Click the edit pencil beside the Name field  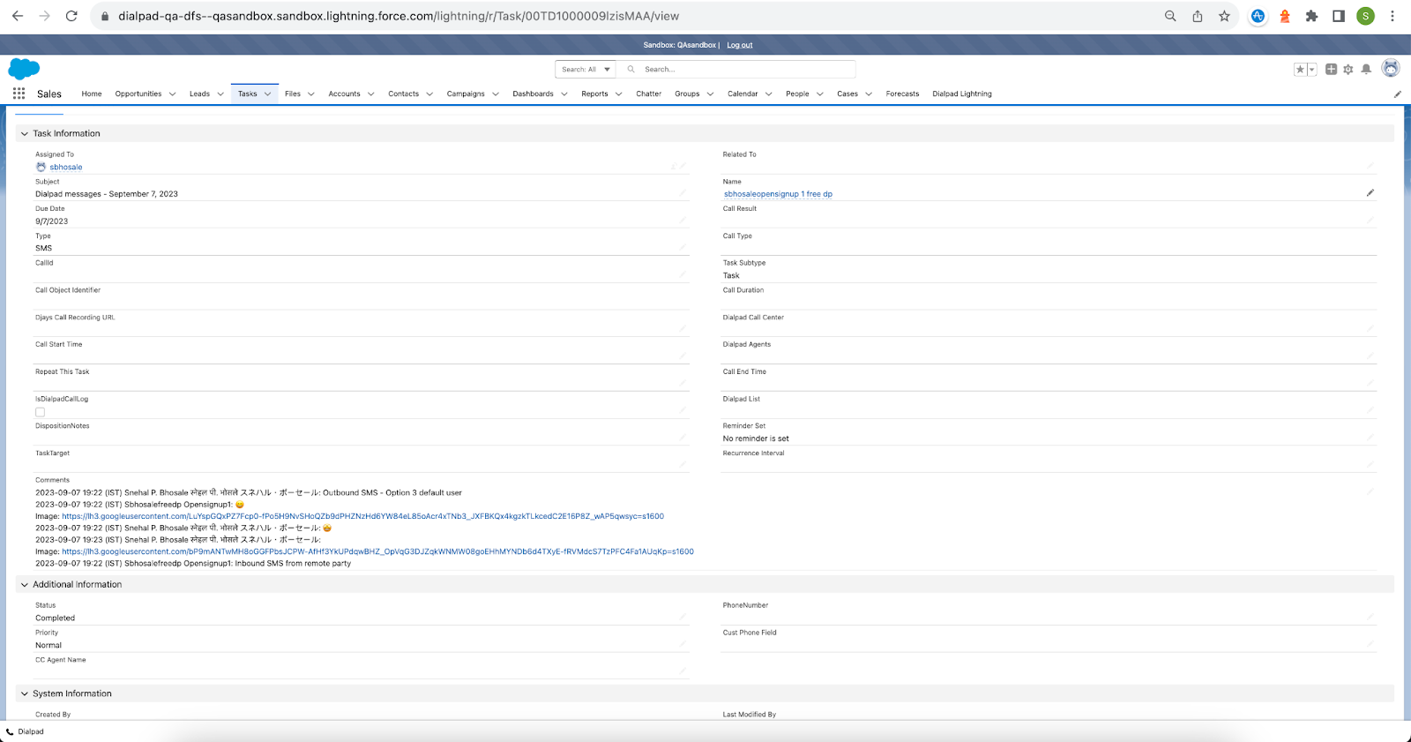pyautogui.click(x=1370, y=193)
